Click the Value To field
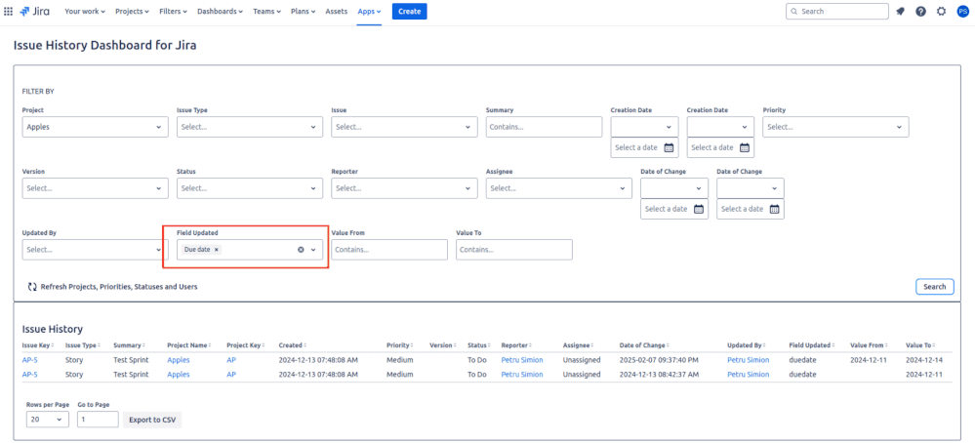 pyautogui.click(x=513, y=249)
